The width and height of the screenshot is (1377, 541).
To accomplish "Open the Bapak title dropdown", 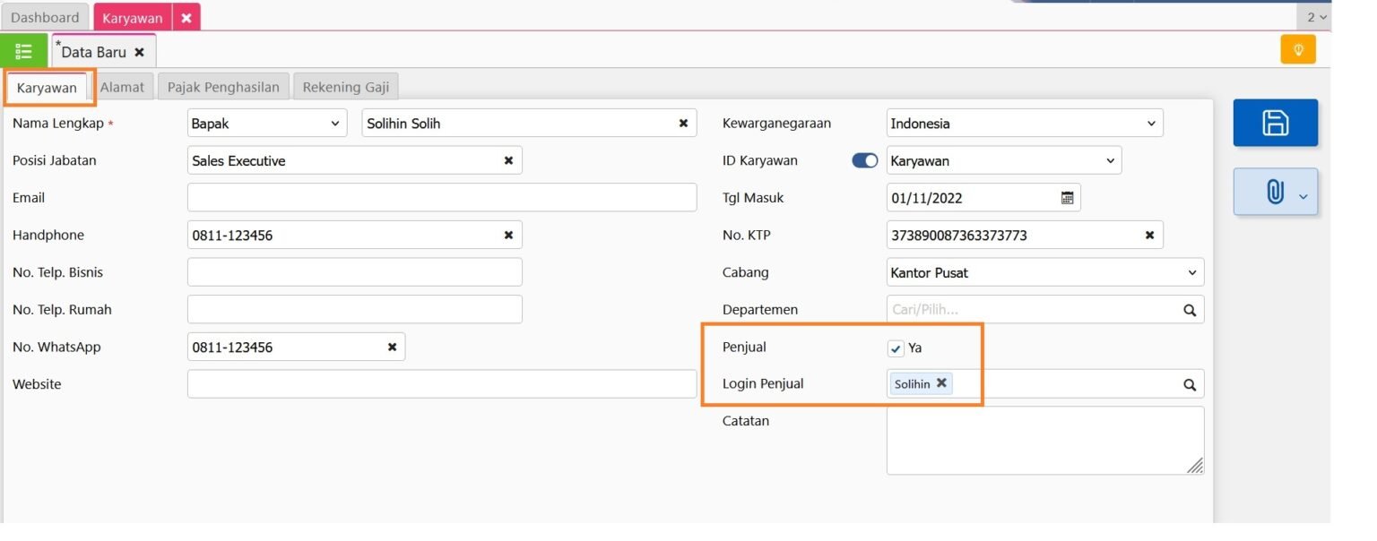I will tap(267, 124).
